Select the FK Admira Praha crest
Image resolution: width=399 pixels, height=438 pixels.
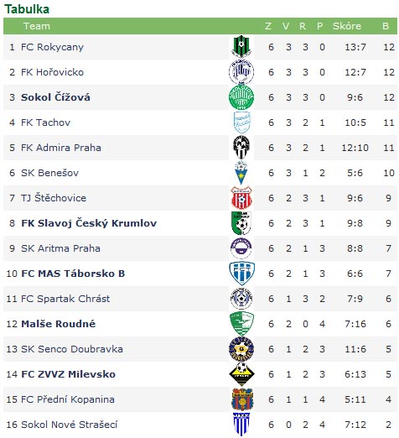click(241, 147)
